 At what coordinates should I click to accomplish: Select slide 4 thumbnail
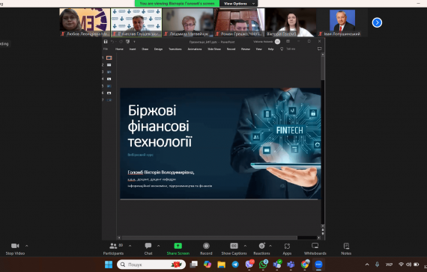pyautogui.click(x=109, y=79)
